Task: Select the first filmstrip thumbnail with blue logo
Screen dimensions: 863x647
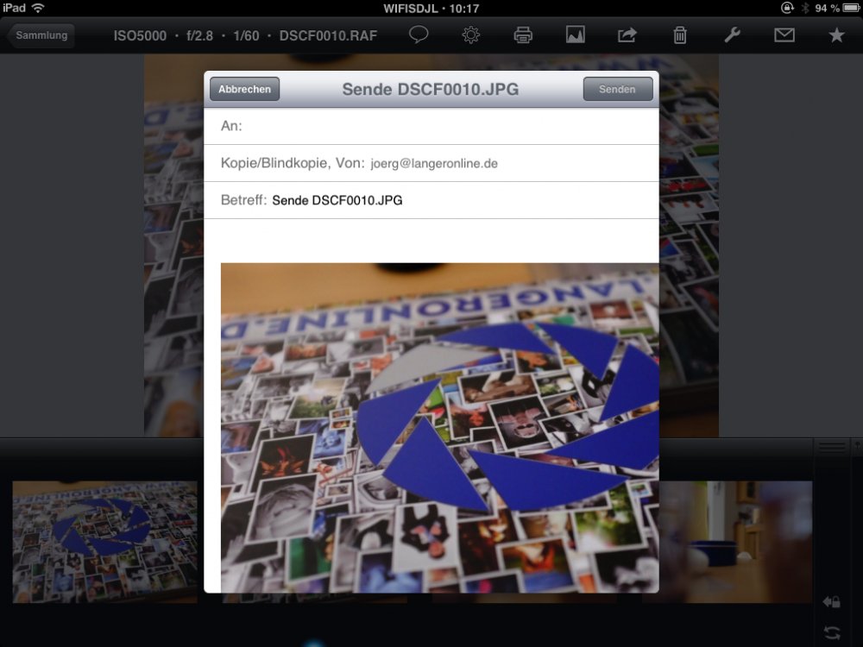Action: tap(104, 542)
